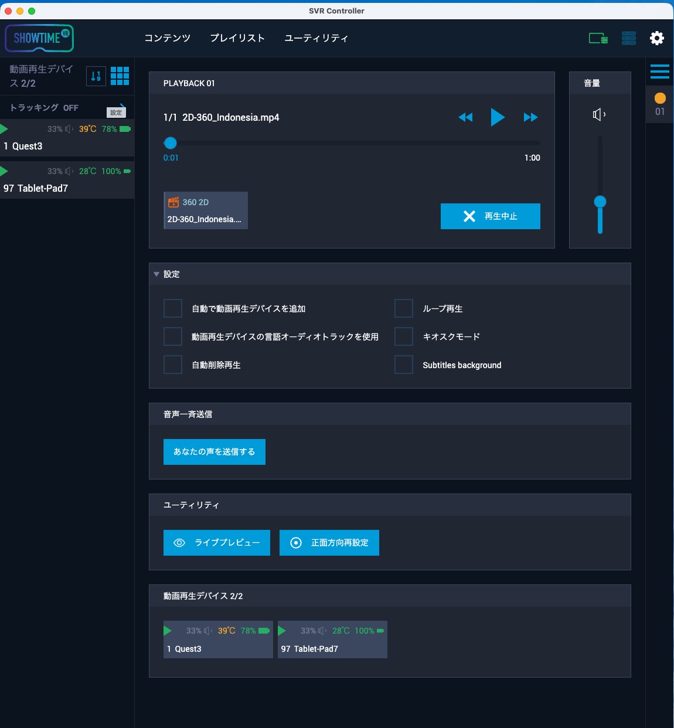Open the settings gear
The width and height of the screenshot is (674, 728).
[657, 39]
